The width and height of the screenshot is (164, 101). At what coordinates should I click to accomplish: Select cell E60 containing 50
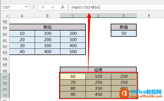[x=124, y=33]
